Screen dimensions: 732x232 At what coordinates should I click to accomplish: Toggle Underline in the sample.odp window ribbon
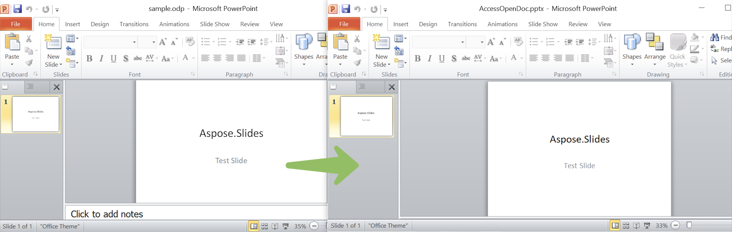point(113,59)
